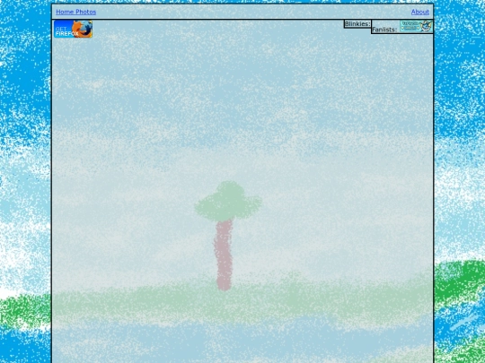This screenshot has width=485, height=363.
Task: Open the Home link
Action: tap(65, 12)
